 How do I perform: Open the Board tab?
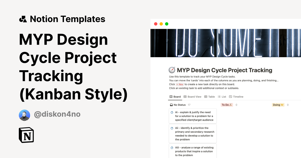click(175, 97)
